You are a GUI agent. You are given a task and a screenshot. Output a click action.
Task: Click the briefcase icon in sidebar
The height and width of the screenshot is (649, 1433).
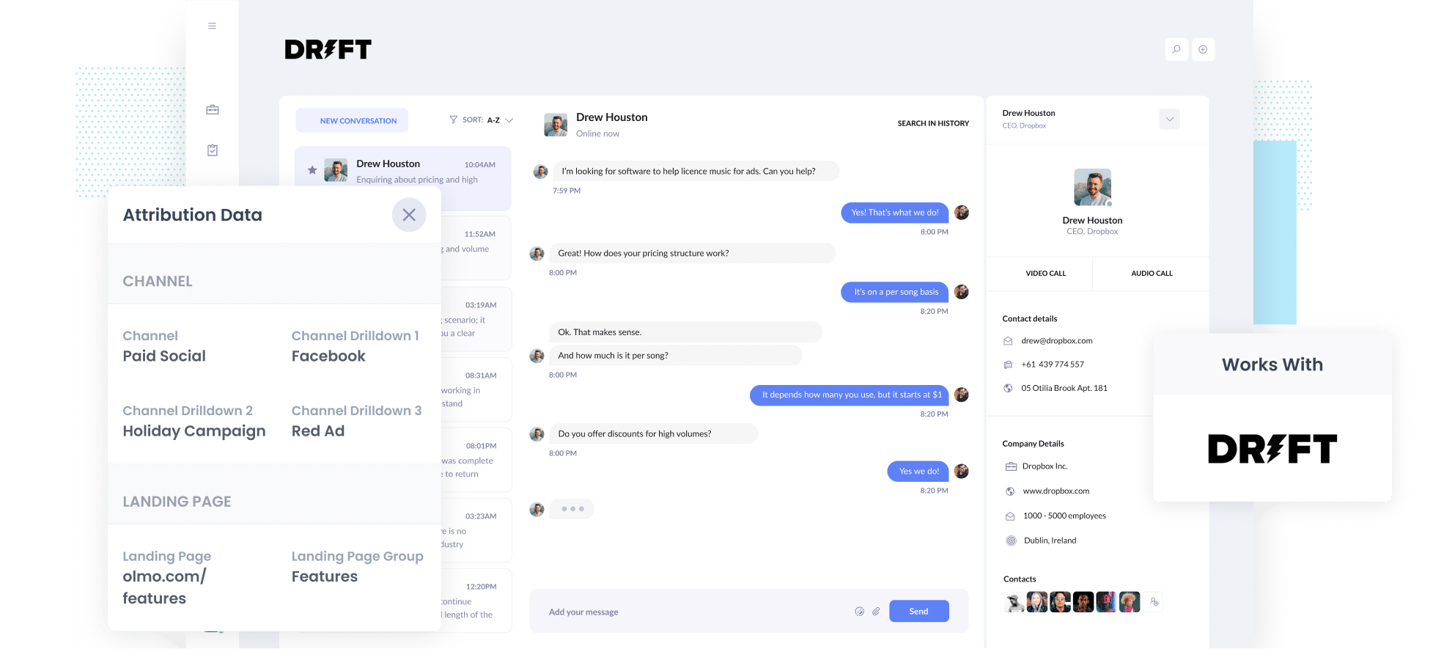point(213,110)
